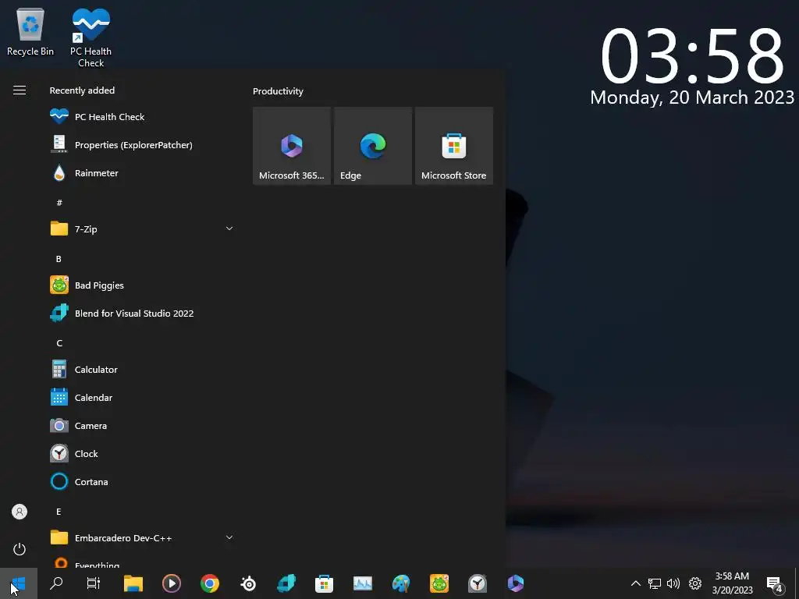The image size is (799, 599).
Task: Expand Embarcadero Dev-C++ folder chevron
Action: click(x=229, y=537)
